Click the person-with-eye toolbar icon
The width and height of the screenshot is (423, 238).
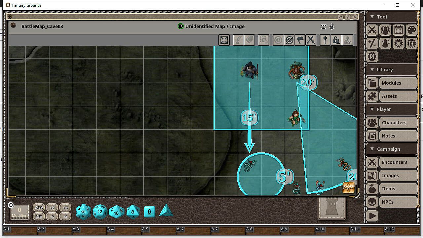(347, 40)
